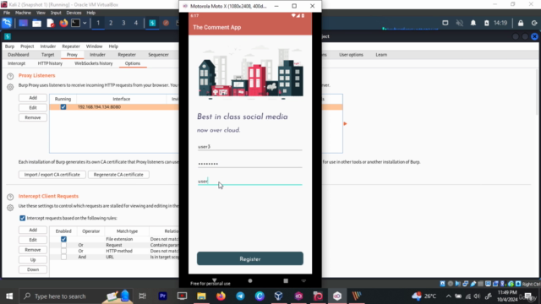Switch to workspace 4 in Kali panel

pyautogui.click(x=136, y=23)
